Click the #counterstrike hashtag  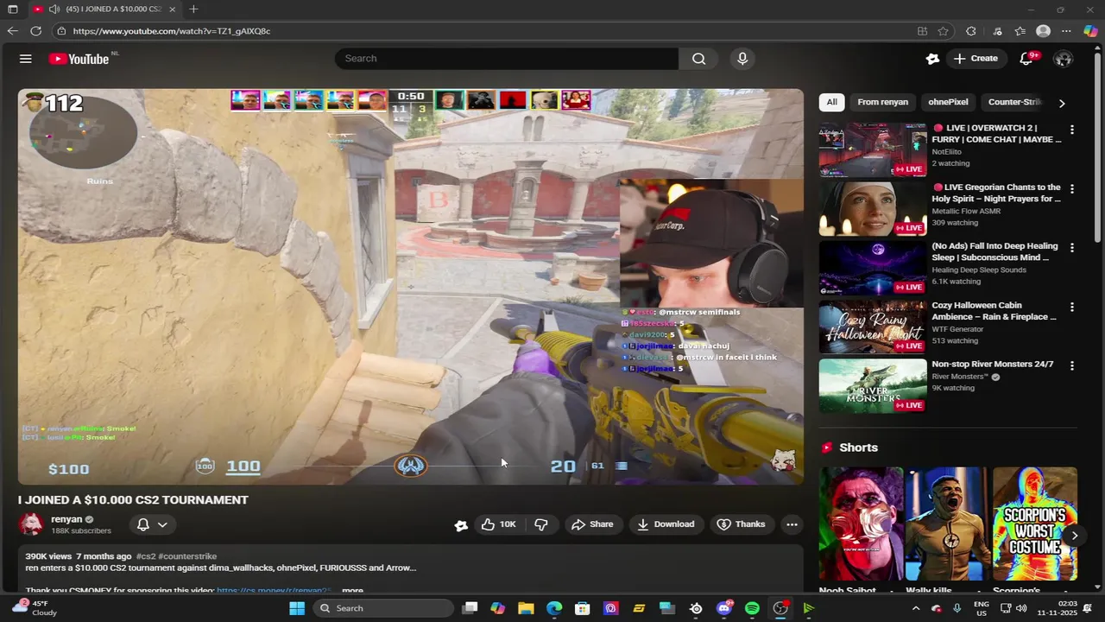[187, 556]
